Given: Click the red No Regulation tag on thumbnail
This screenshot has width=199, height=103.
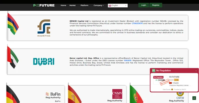Looking at the screenshot, I should pyautogui.click(x=158, y=77).
